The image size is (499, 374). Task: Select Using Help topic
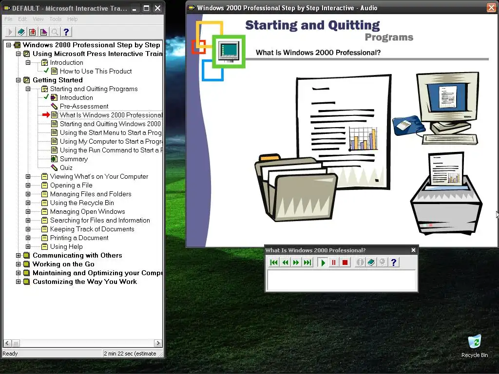tap(66, 246)
